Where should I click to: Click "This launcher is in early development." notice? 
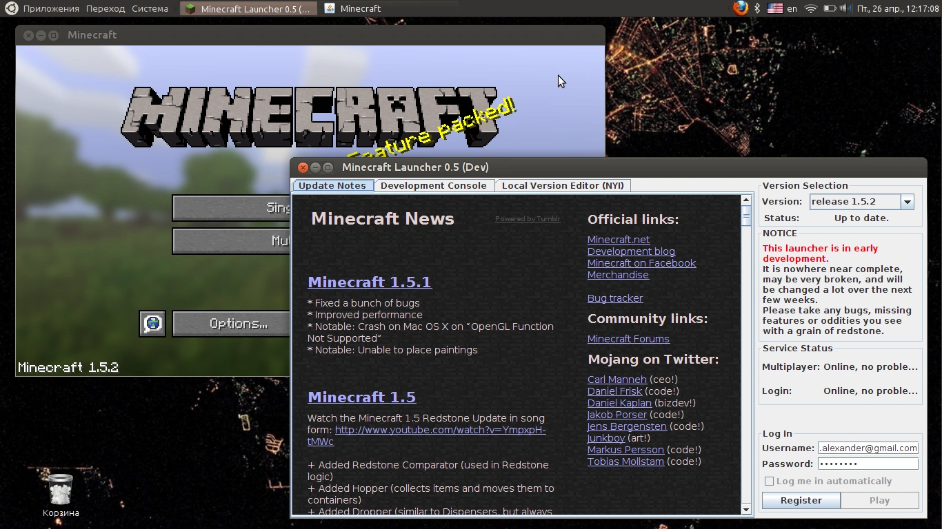click(821, 253)
